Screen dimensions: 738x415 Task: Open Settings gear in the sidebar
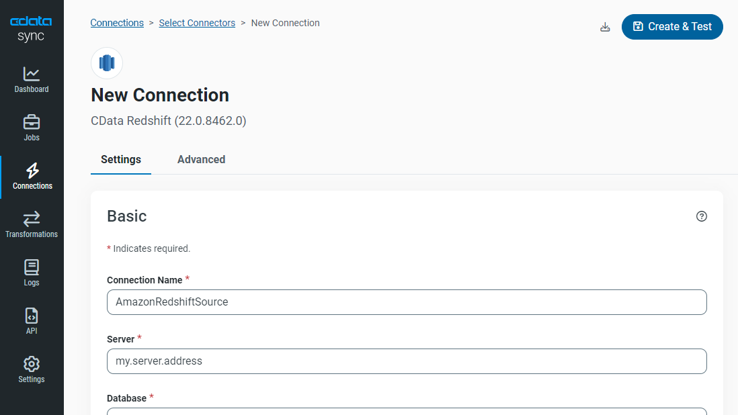pos(32,369)
